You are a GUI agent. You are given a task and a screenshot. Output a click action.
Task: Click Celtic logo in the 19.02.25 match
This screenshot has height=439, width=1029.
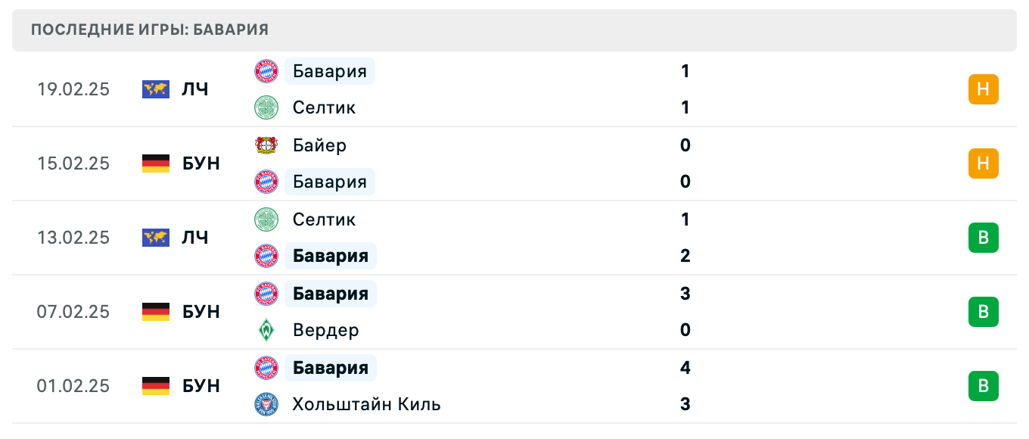pos(266,107)
